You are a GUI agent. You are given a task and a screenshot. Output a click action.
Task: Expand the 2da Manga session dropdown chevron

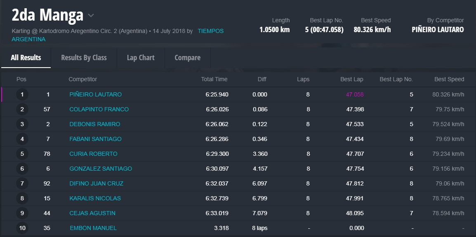pyautogui.click(x=91, y=16)
